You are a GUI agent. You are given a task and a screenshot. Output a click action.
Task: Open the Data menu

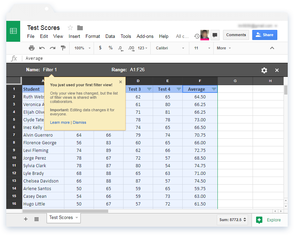click(110, 37)
